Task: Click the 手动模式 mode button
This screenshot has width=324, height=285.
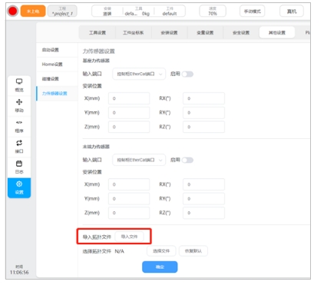Action: [x=252, y=12]
